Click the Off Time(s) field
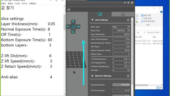170x96 pixels. (x=121, y=47)
